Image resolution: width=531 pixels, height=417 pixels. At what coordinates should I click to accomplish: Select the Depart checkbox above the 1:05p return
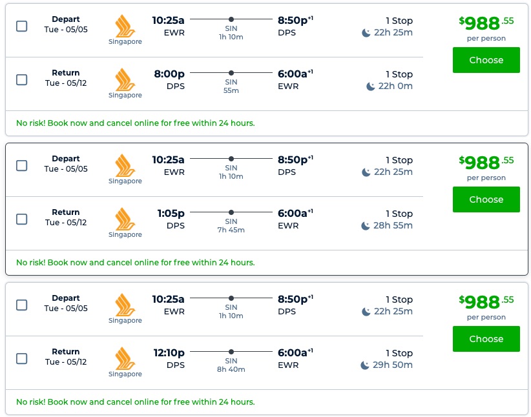tap(21, 165)
